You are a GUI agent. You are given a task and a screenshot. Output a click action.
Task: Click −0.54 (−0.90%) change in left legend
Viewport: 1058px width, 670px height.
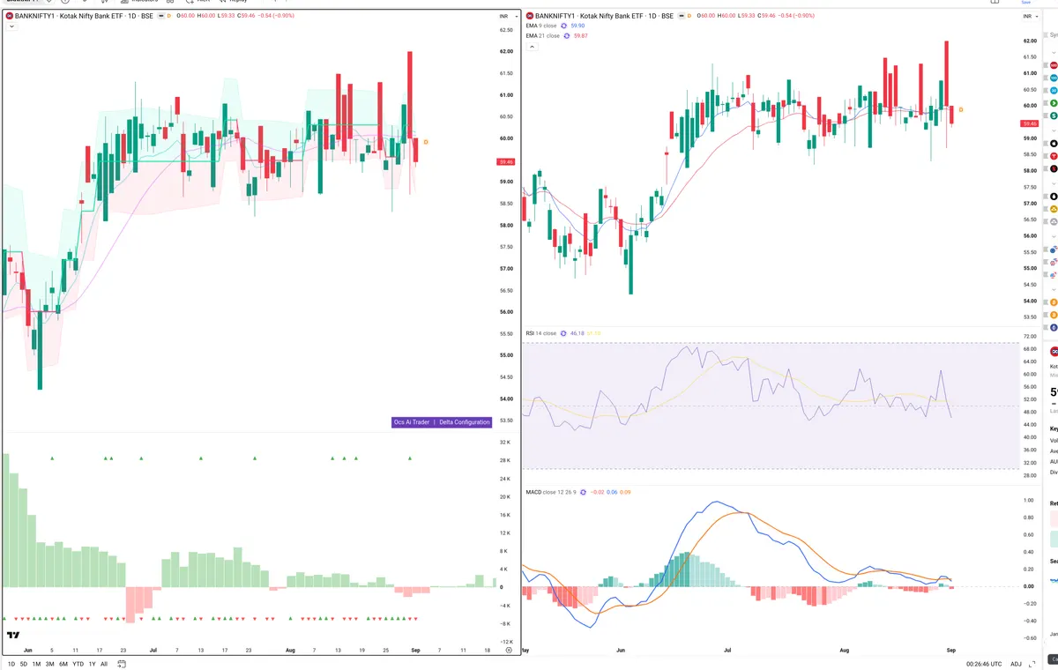[x=278, y=16]
